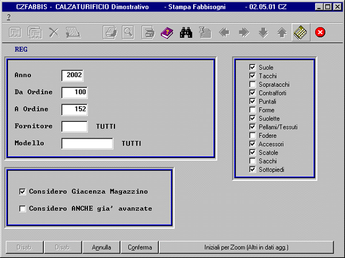Toggle the Puntali checkbox

(x=252, y=101)
